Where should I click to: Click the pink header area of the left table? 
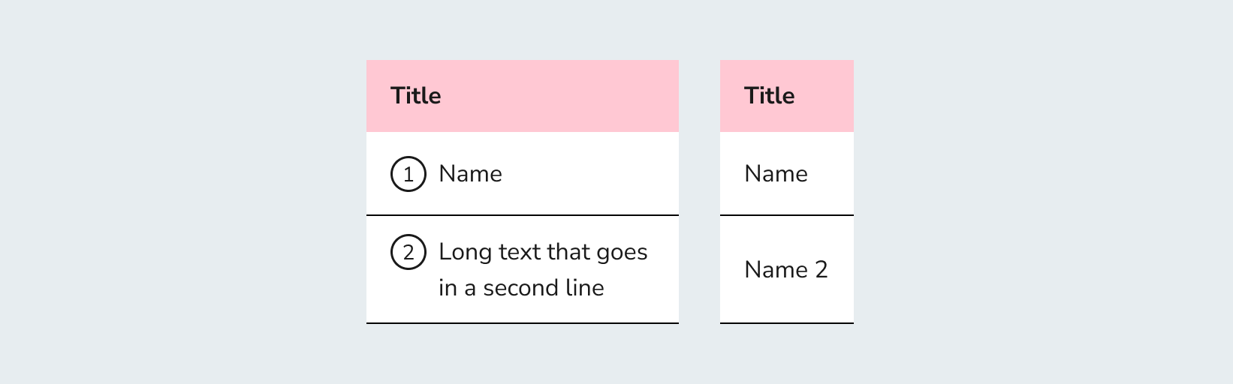pyautogui.click(x=523, y=96)
